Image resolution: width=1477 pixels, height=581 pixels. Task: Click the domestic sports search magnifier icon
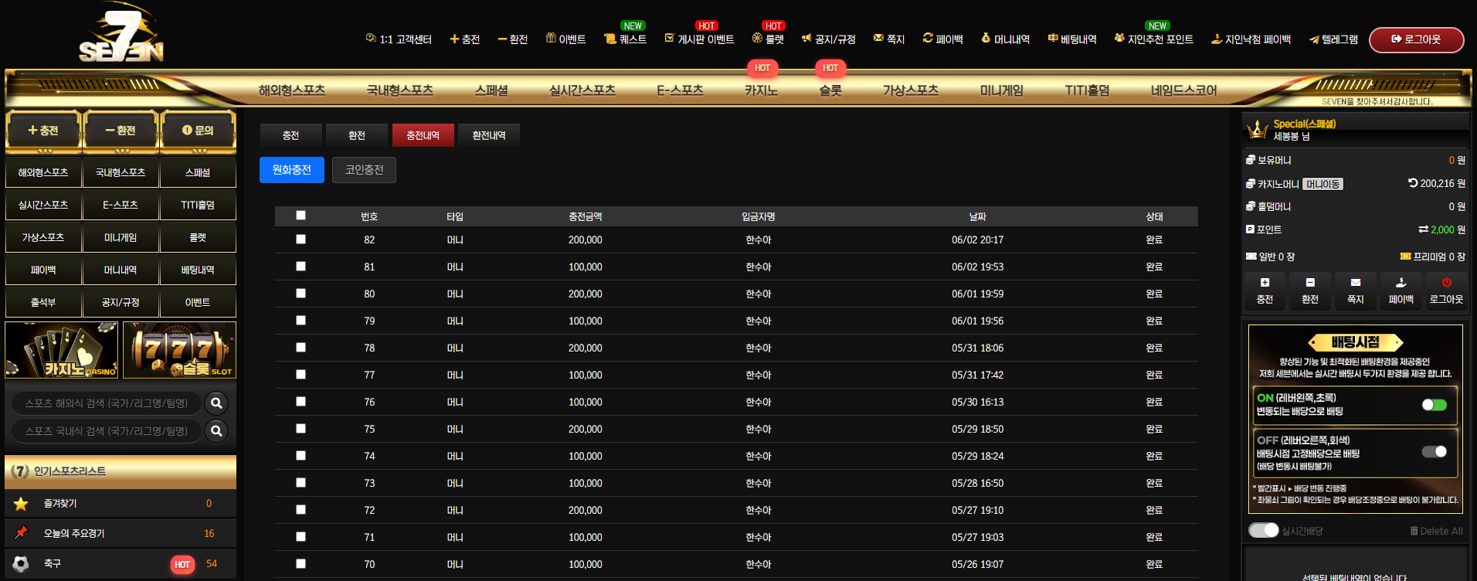(217, 431)
